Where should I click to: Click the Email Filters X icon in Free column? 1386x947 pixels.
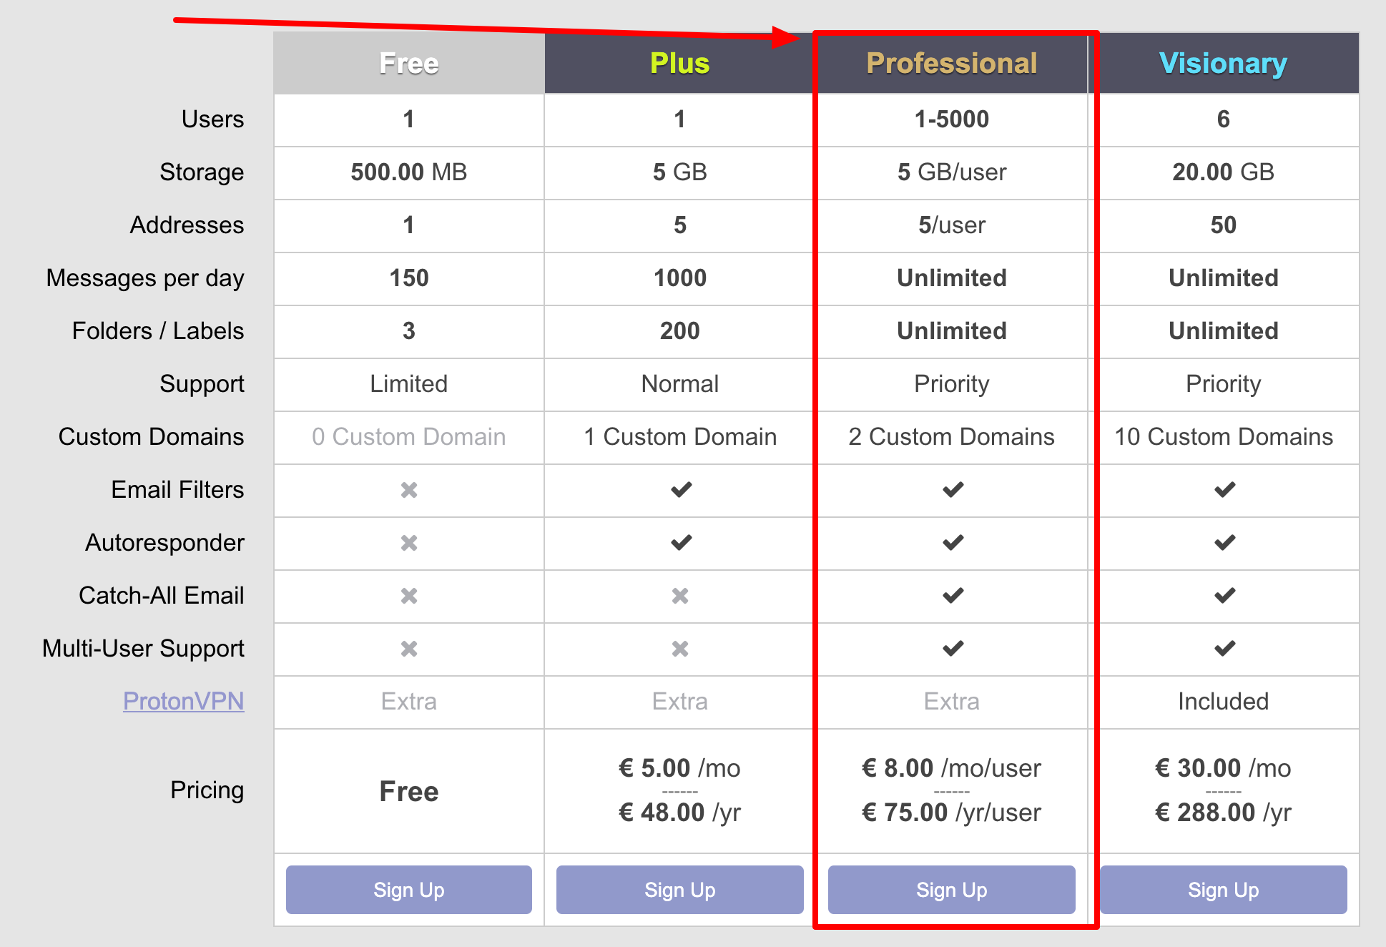coord(408,490)
